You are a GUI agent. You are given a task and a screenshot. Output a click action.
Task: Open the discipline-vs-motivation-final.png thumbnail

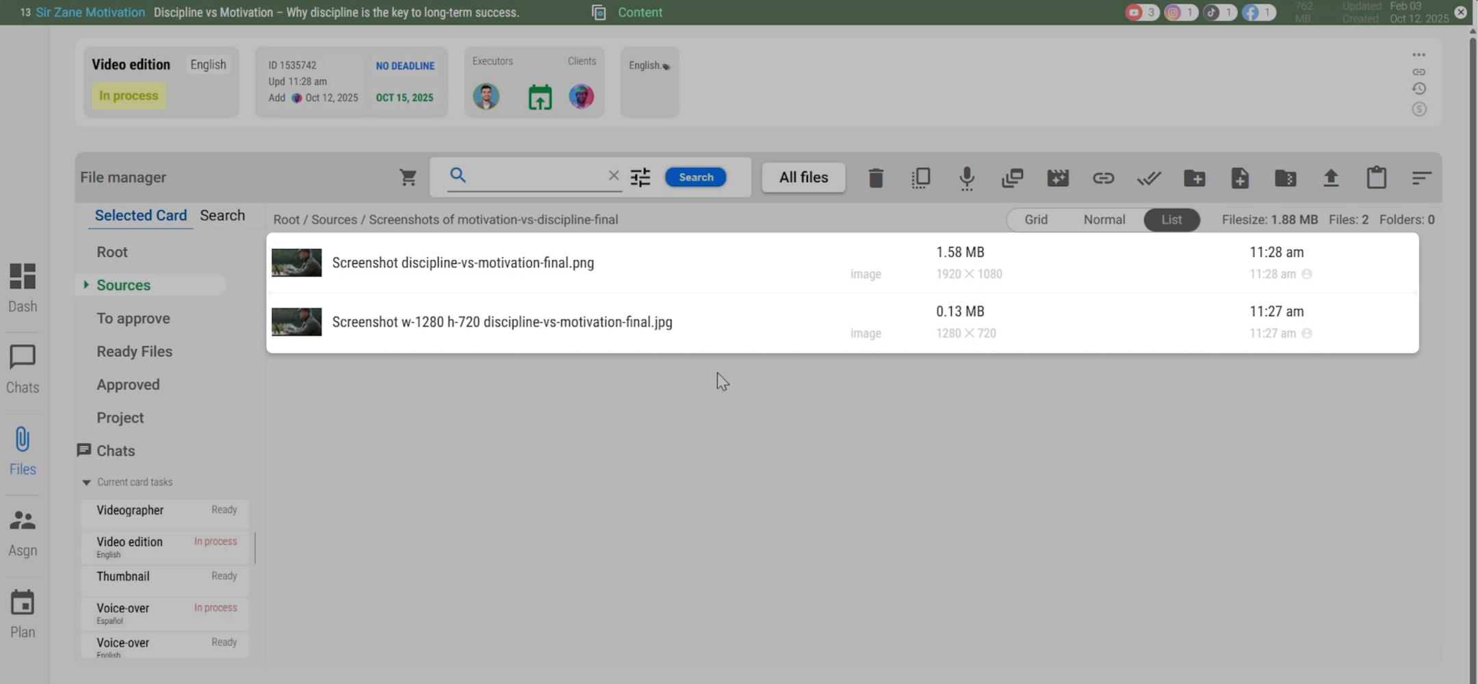[296, 263]
